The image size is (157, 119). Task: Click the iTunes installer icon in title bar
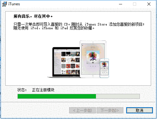4,4
